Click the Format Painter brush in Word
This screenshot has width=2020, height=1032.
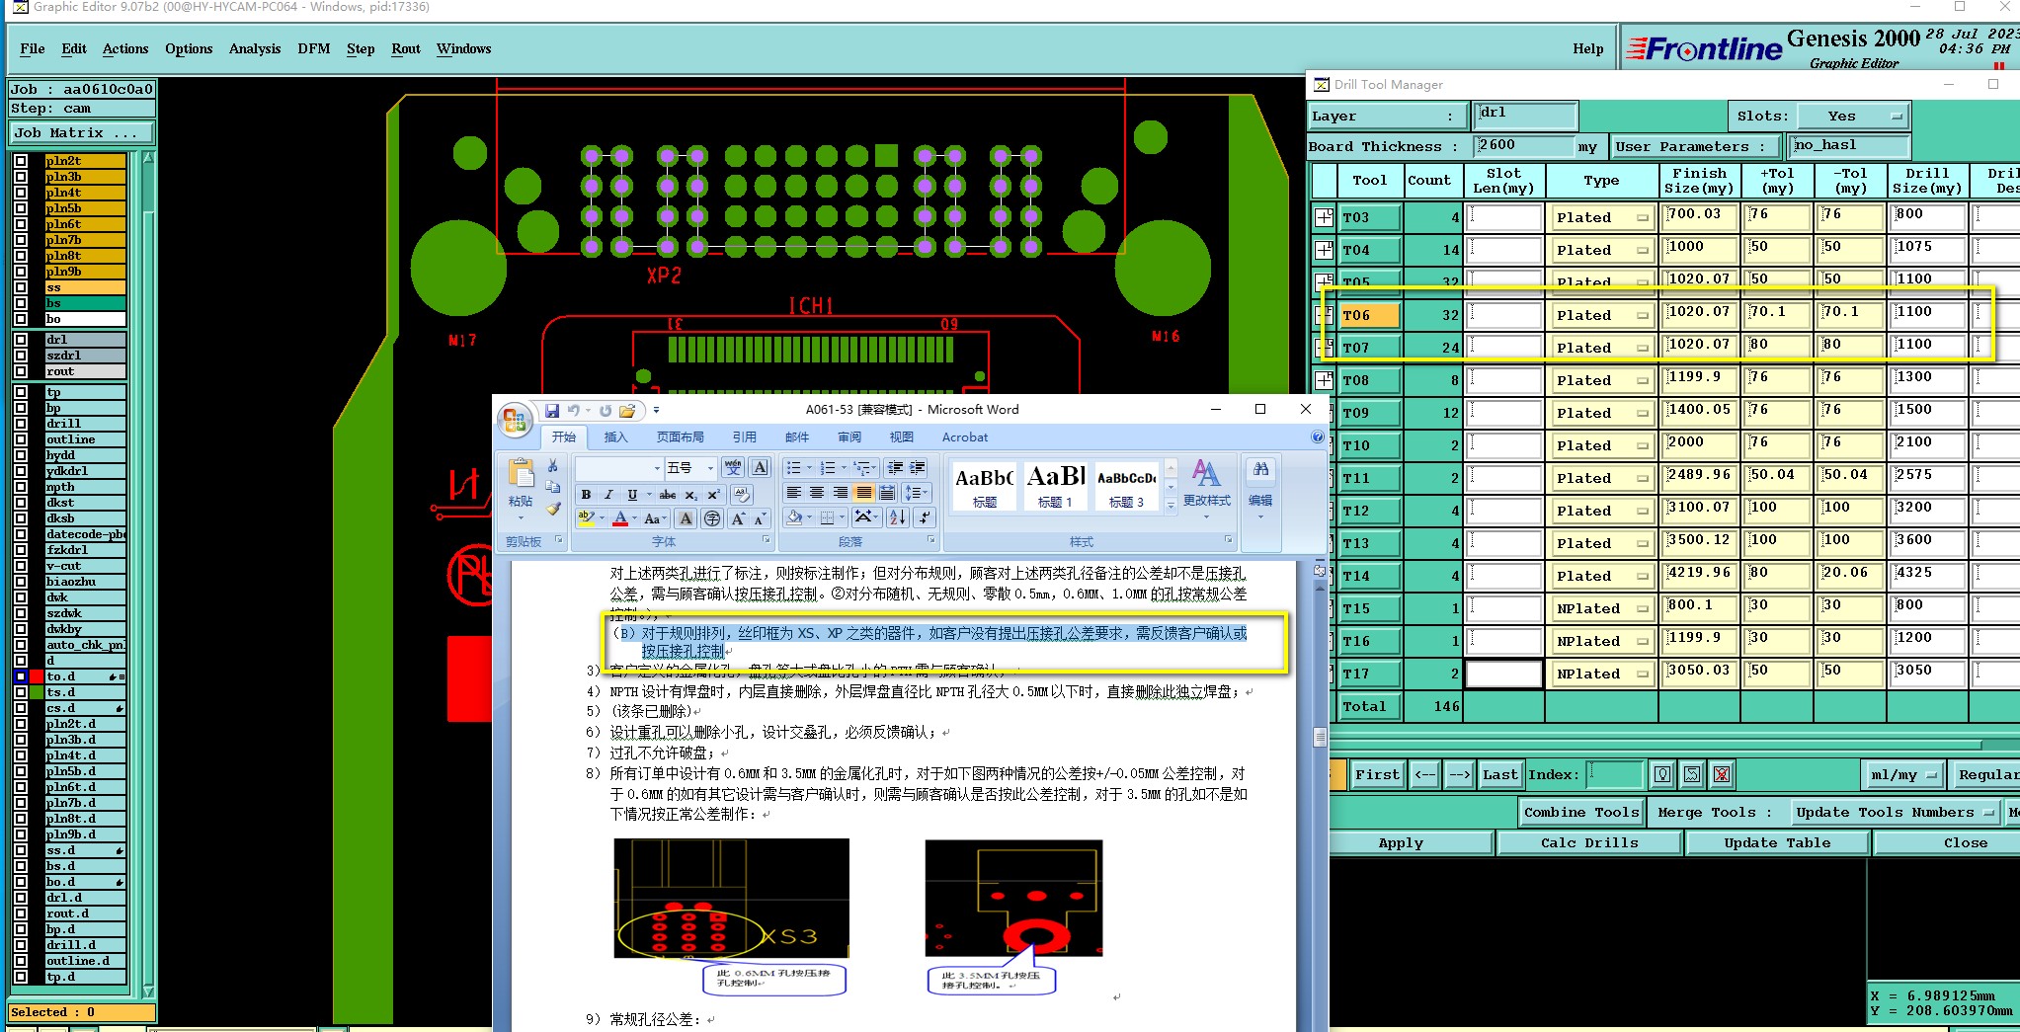(x=553, y=509)
